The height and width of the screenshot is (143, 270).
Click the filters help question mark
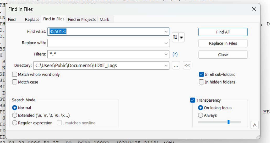click(x=175, y=54)
